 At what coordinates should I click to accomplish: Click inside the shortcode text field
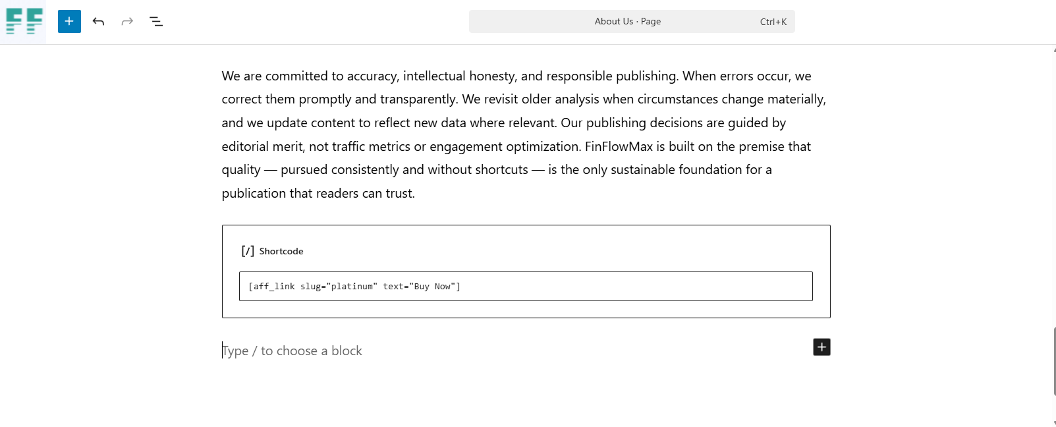[526, 286]
